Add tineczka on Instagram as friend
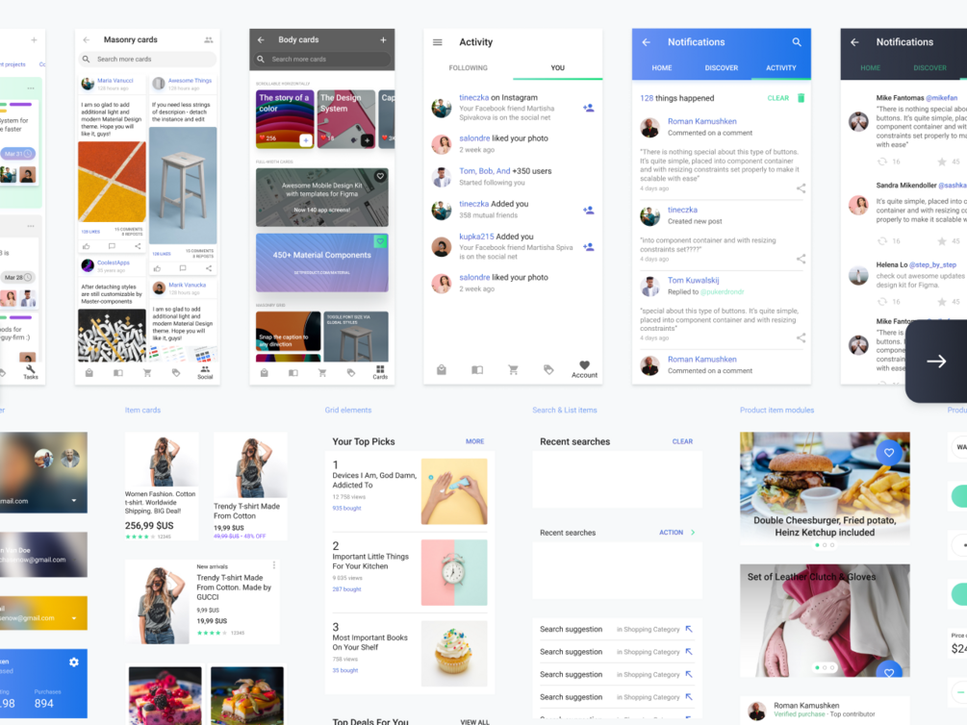This screenshot has width=967, height=725. [x=588, y=108]
